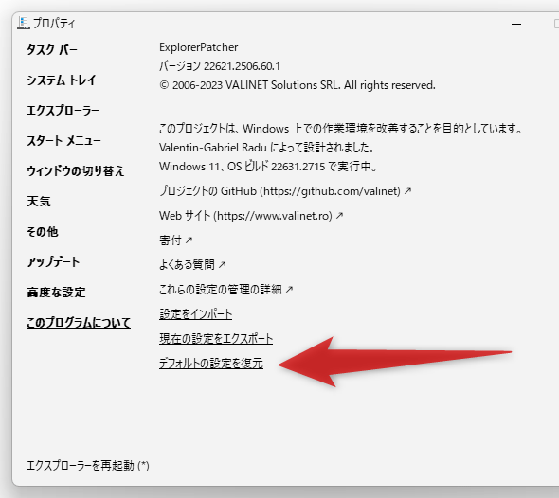559x498 pixels.
Task: Click デフォルトの設定を復元
Action: pyautogui.click(x=211, y=363)
